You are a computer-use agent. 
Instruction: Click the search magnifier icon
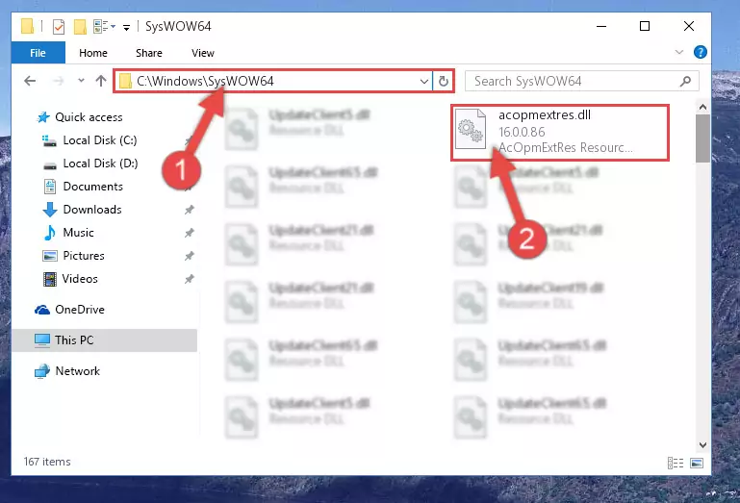click(x=685, y=81)
